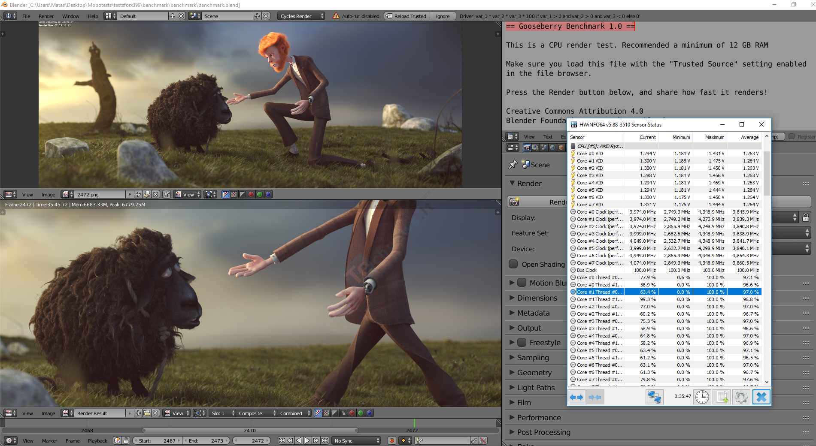Image resolution: width=816 pixels, height=446 pixels.
Task: Click the timeline record auto-keyframe button
Action: point(391,440)
